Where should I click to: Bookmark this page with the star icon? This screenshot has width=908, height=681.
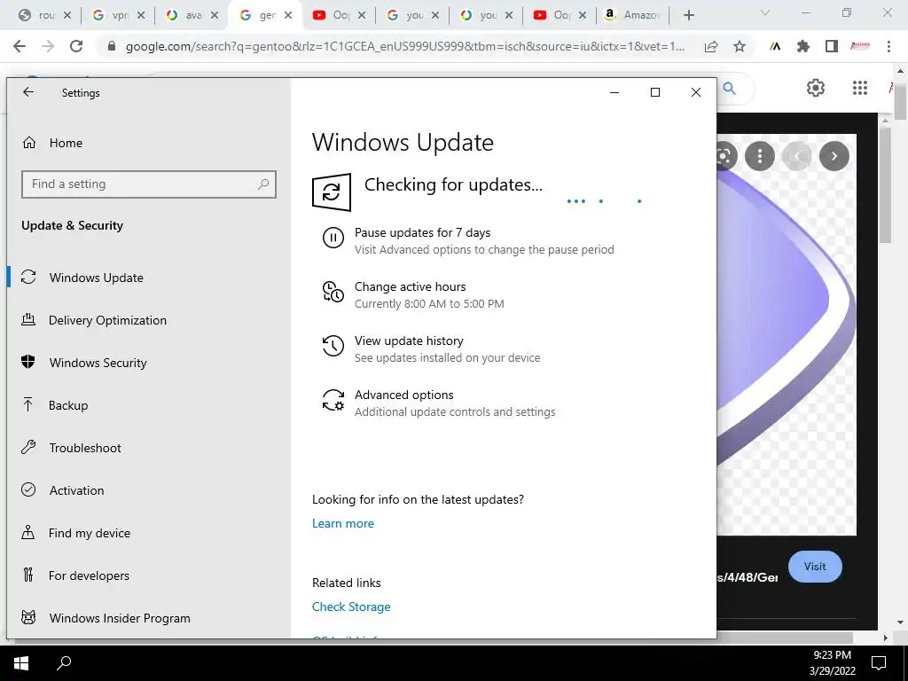(x=740, y=47)
